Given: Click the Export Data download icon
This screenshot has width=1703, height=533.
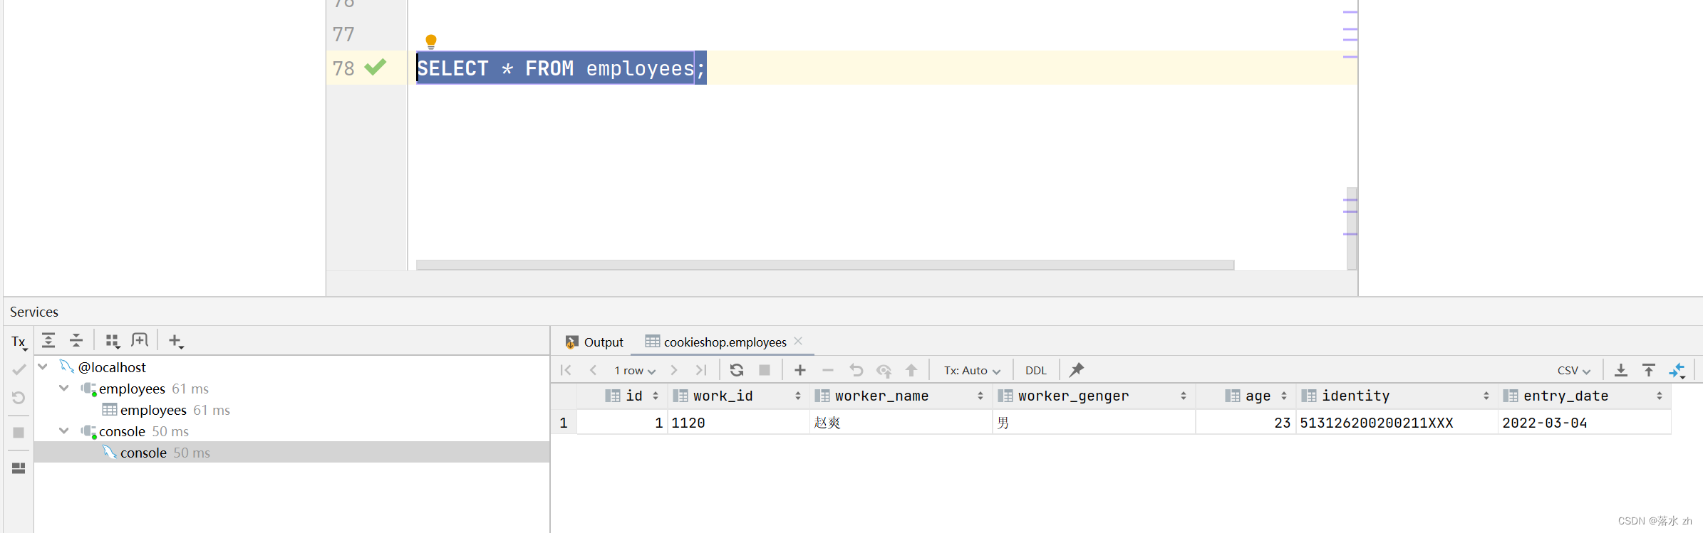Looking at the screenshot, I should coord(1621,370).
